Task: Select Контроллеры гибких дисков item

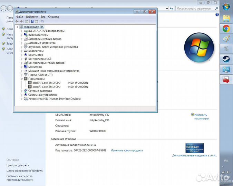Action: click(46, 63)
